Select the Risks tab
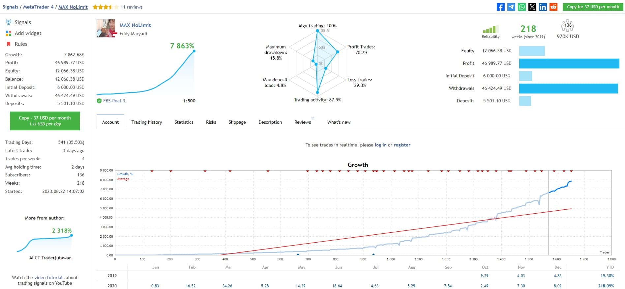This screenshot has width=625, height=289. pyautogui.click(x=211, y=122)
